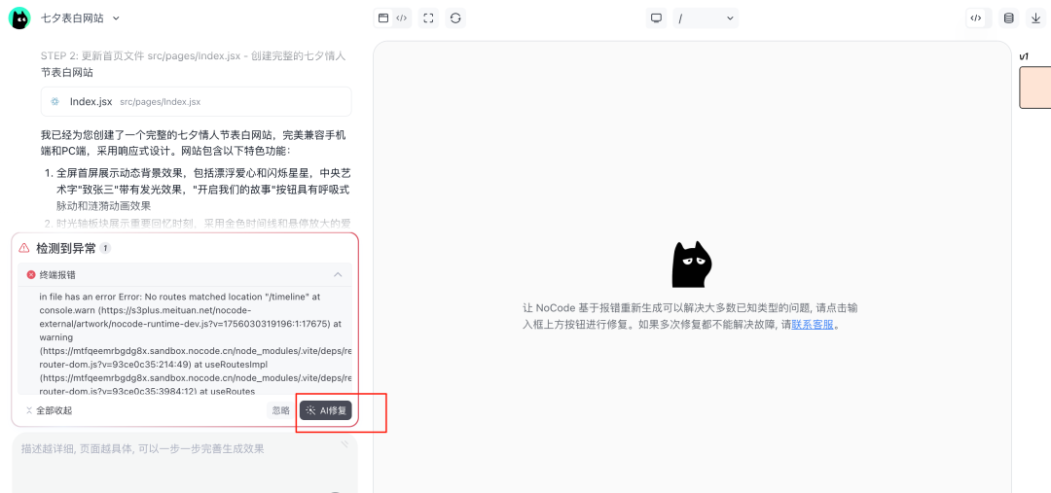Switch to preview window view icon

[383, 18]
